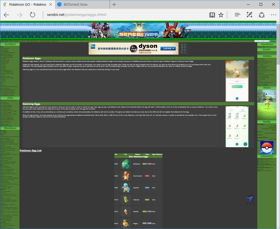This screenshot has height=229, width=280.
Task: Make a Web Note on the page
Action: (x=249, y=15)
